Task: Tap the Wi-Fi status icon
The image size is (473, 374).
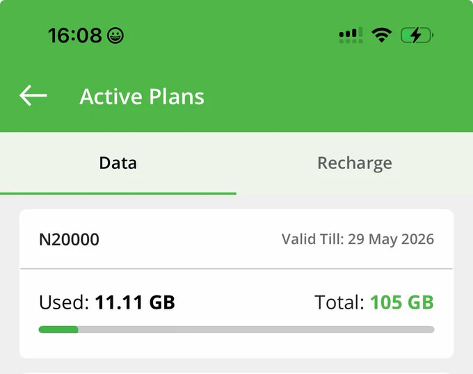Action: [x=382, y=35]
